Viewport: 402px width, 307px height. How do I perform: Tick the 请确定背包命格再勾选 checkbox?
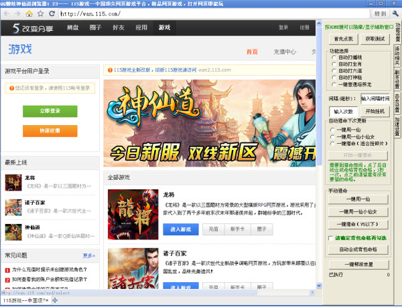(x=331, y=238)
